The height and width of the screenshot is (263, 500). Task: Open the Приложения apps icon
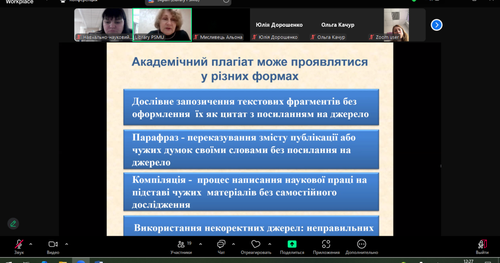coord(326,244)
